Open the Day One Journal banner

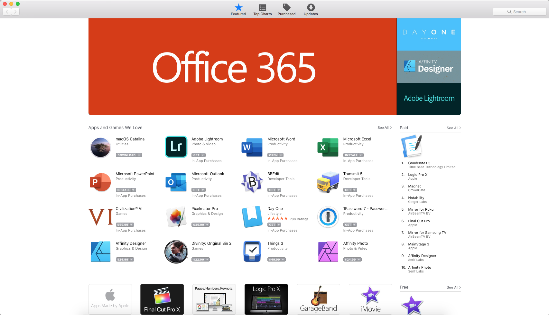click(429, 34)
